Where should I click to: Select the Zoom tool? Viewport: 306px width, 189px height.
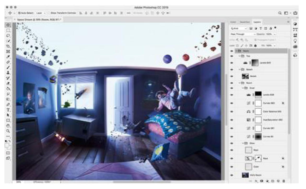click(x=8, y=131)
